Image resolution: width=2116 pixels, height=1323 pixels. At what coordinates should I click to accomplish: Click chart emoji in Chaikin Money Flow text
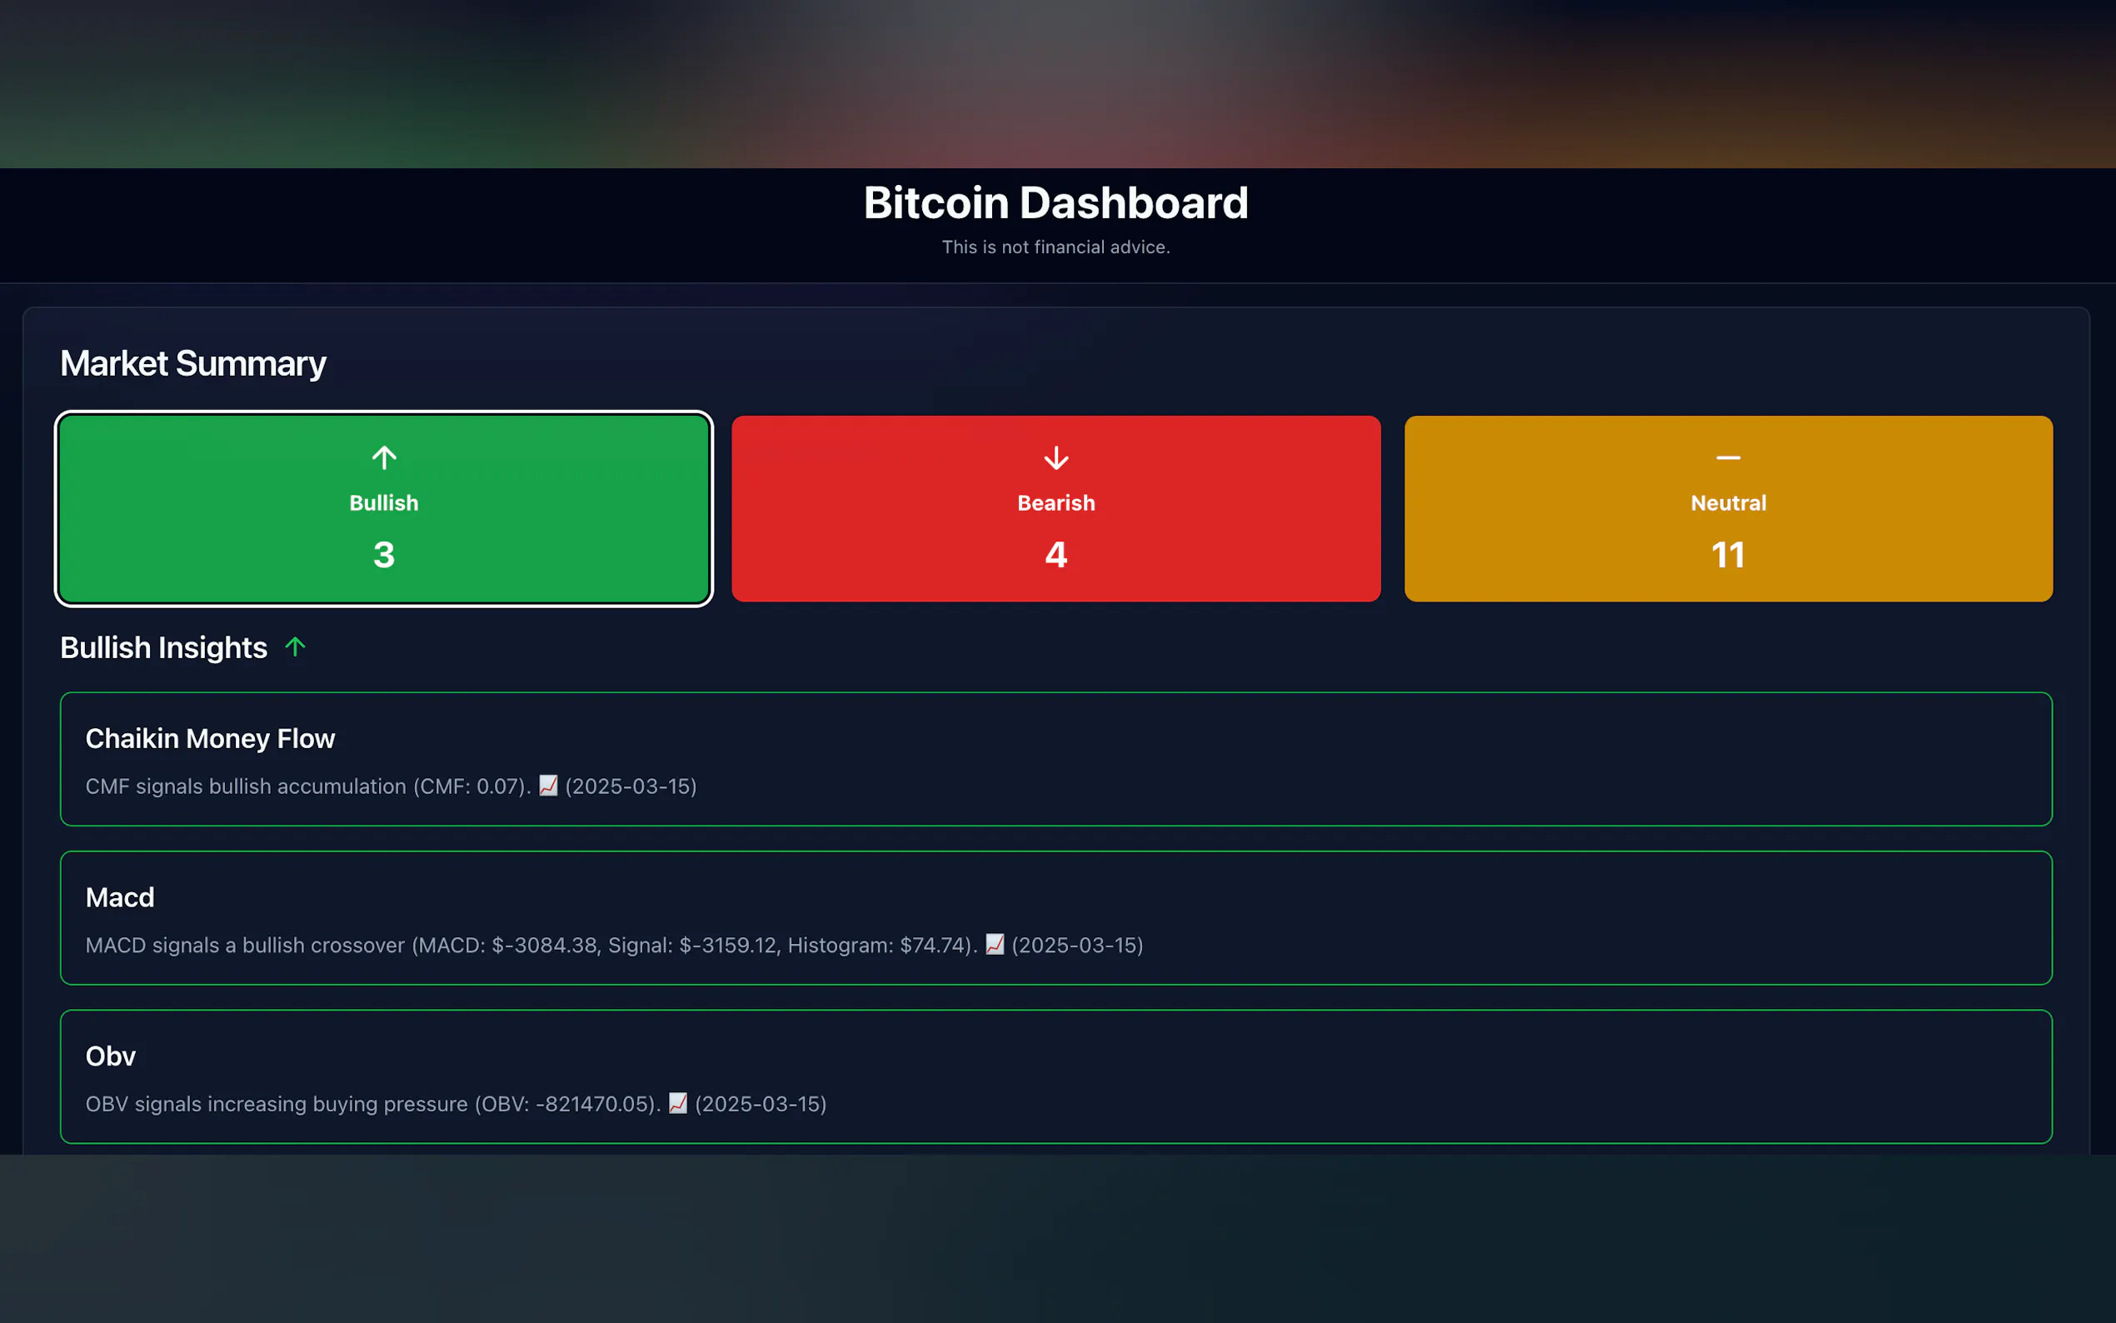pyautogui.click(x=548, y=786)
